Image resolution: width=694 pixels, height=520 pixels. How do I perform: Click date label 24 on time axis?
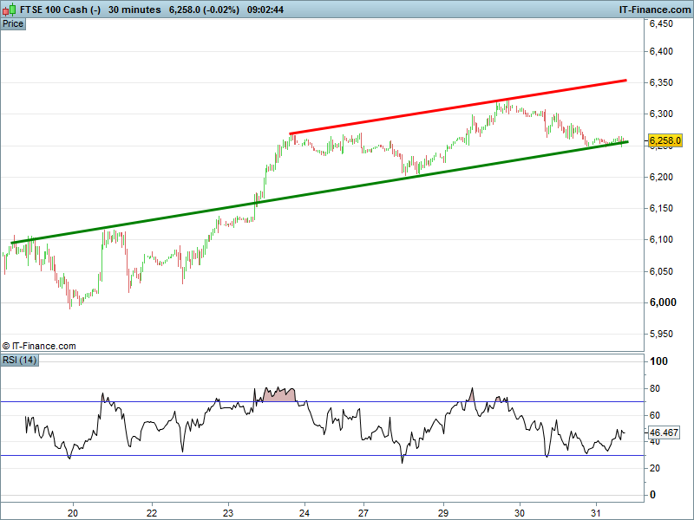(x=304, y=511)
